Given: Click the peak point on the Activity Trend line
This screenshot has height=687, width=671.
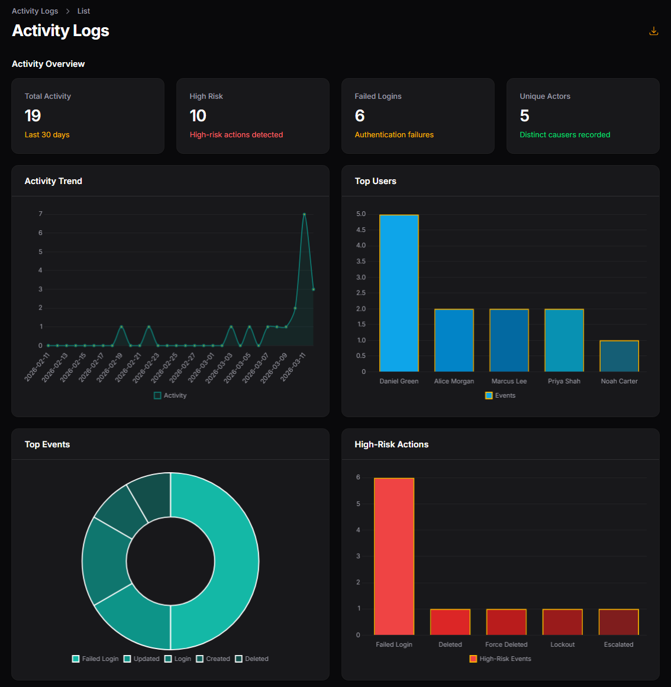Looking at the screenshot, I should point(305,214).
